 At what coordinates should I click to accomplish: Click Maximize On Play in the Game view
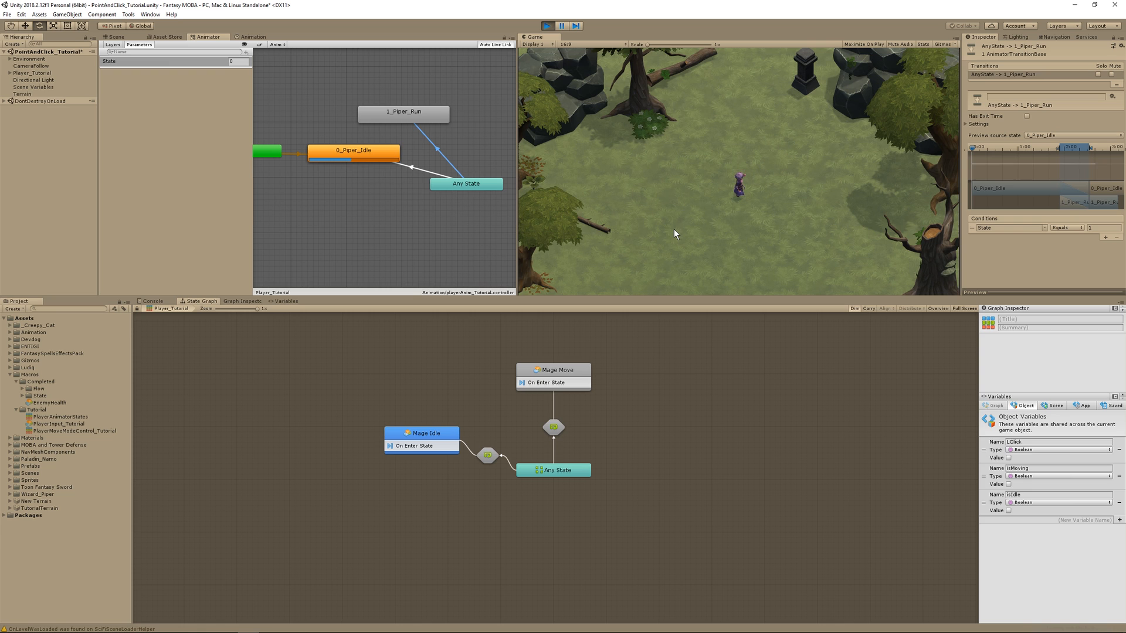tap(864, 44)
